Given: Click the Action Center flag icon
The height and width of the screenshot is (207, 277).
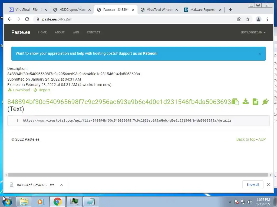Looking at the screenshot, I should pyautogui.click(x=237, y=202).
